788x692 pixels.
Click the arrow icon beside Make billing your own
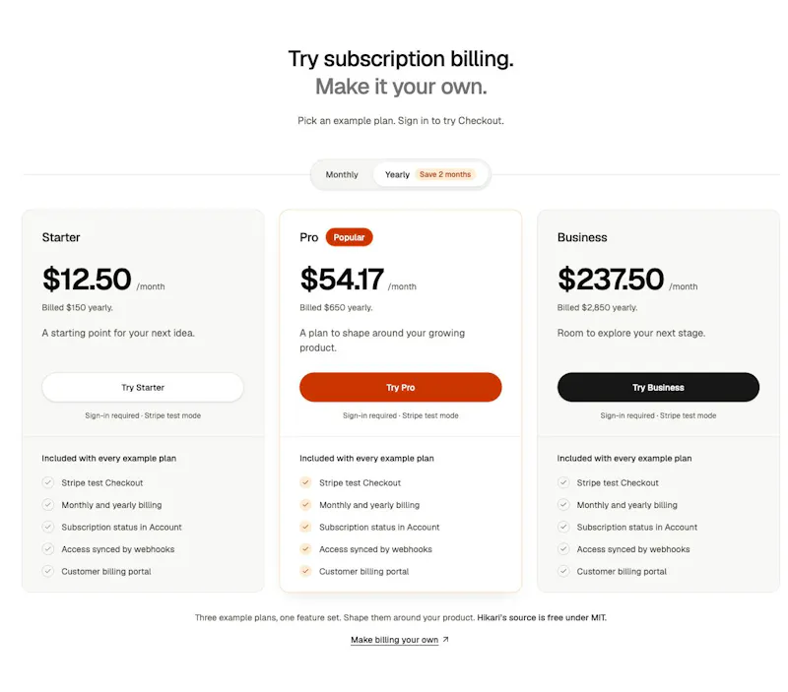[445, 639]
